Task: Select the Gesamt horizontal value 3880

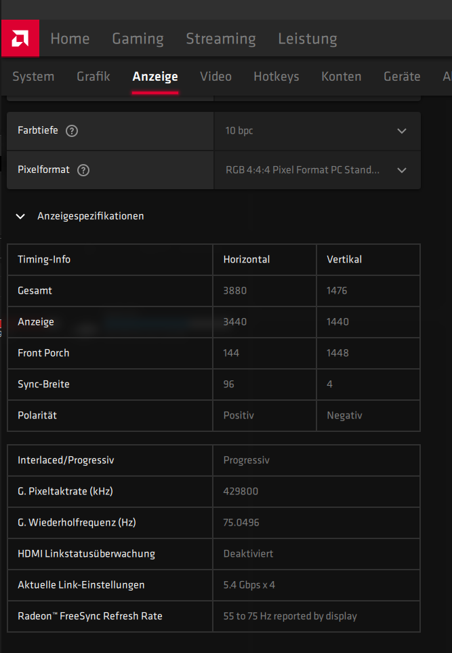Action: pos(234,291)
